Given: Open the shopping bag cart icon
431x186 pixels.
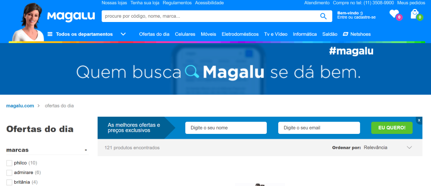Looking at the screenshot, I should [415, 14].
